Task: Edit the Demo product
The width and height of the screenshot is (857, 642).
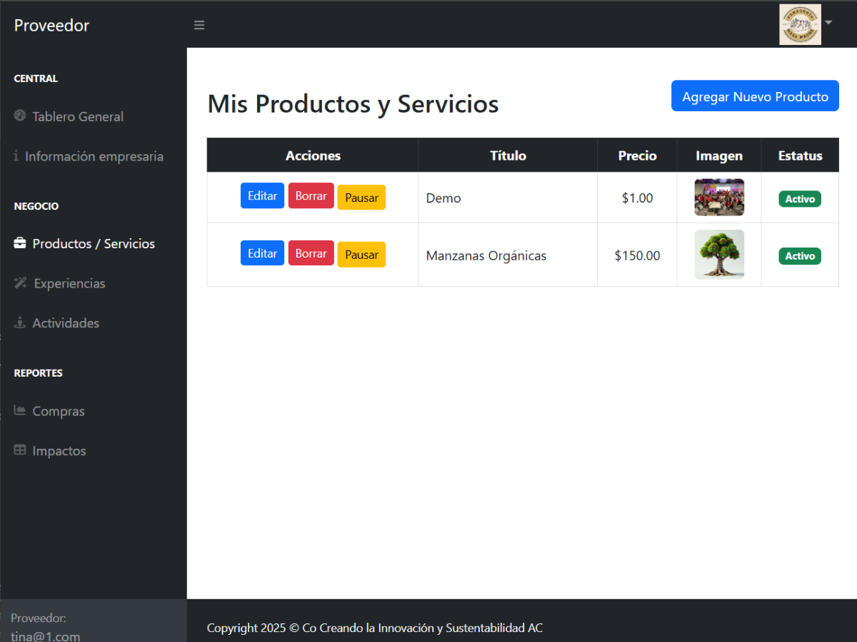Action: coord(262,196)
